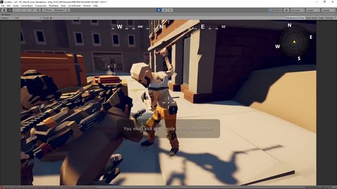Step forward one frame
This screenshot has width=337, height=189.
coord(170,10)
